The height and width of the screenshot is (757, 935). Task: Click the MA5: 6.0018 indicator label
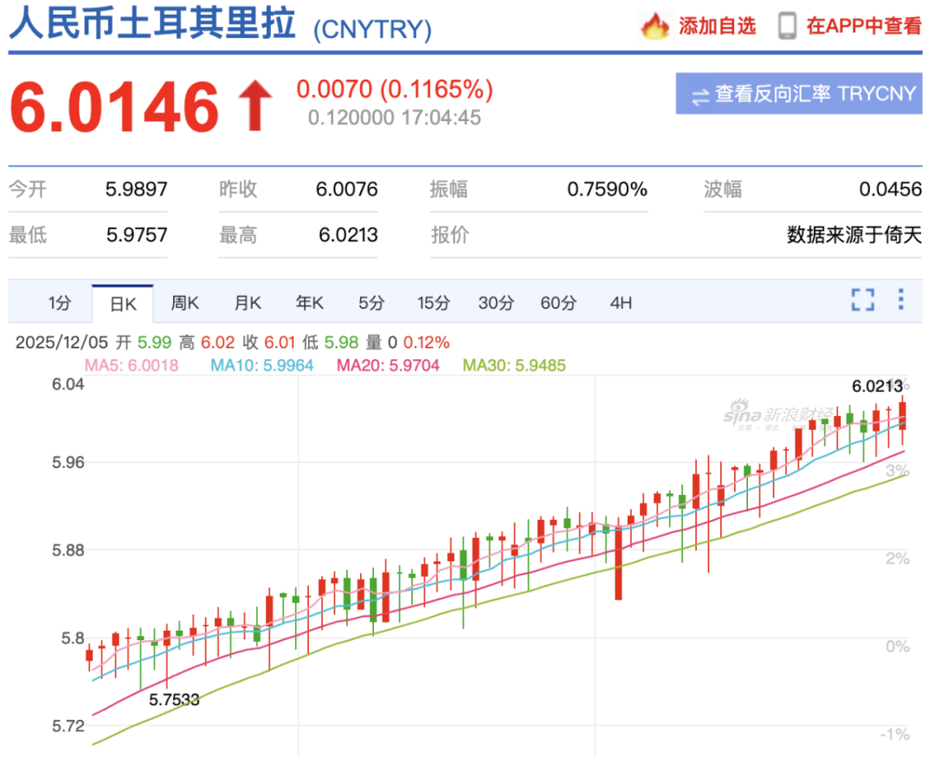(x=132, y=365)
